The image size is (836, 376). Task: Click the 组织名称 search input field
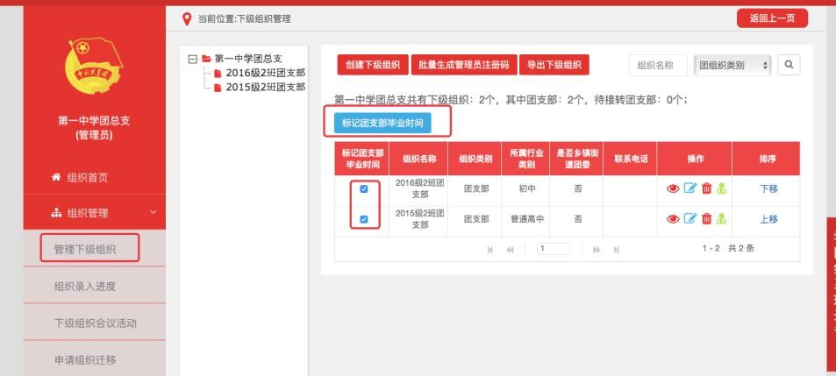(x=657, y=65)
